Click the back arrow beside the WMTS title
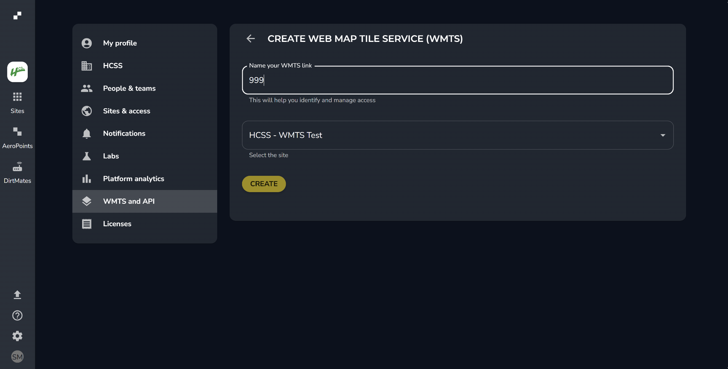Image resolution: width=728 pixels, height=369 pixels. pos(251,38)
